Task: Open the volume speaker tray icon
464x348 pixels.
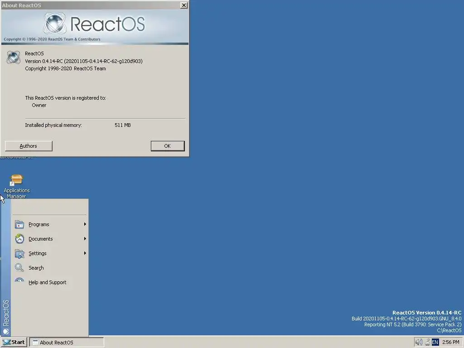Action: (418, 343)
